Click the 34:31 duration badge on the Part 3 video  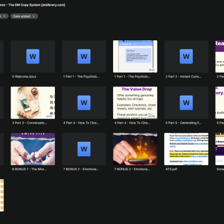[49, 116]
